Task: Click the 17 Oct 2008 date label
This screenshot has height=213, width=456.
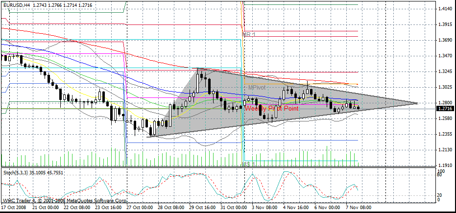Action: 15,208
